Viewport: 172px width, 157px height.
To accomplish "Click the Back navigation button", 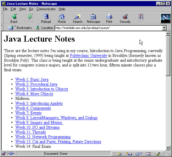I will (14, 18).
